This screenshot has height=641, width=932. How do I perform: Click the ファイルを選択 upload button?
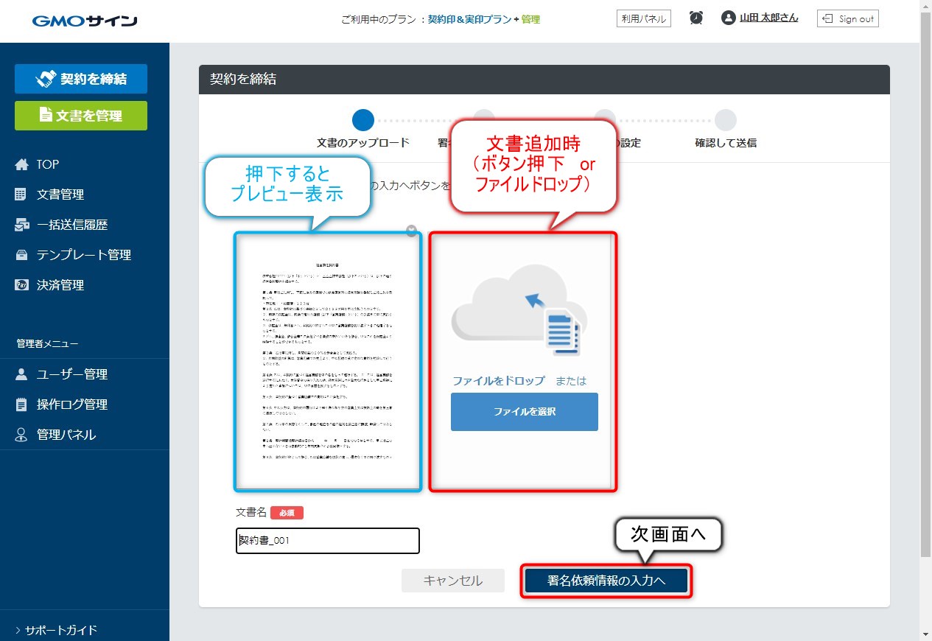click(x=524, y=412)
